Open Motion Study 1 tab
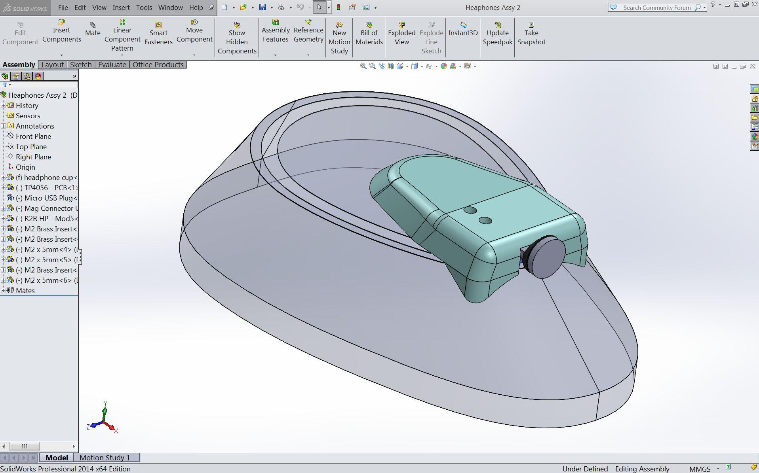Viewport: 759px width, 473px height. (105, 458)
